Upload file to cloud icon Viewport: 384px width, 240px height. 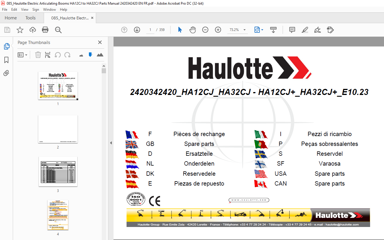tap(33, 30)
